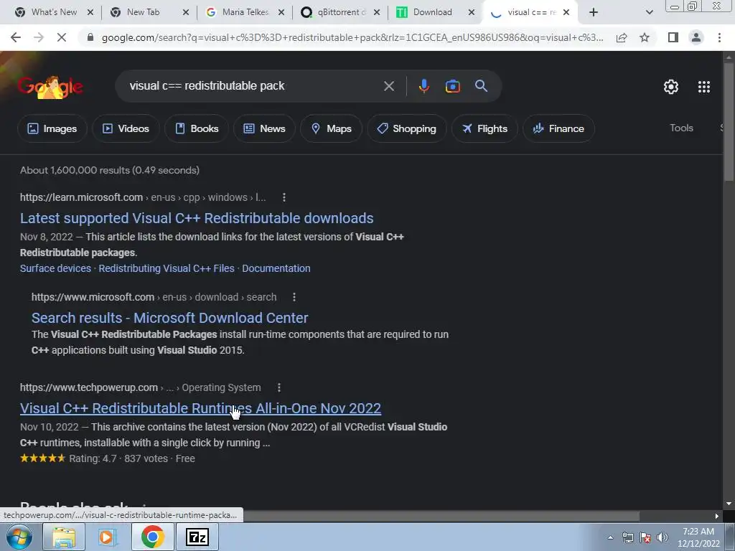Filter results by Books
Viewport: 735px width, 551px height.
[x=197, y=128]
